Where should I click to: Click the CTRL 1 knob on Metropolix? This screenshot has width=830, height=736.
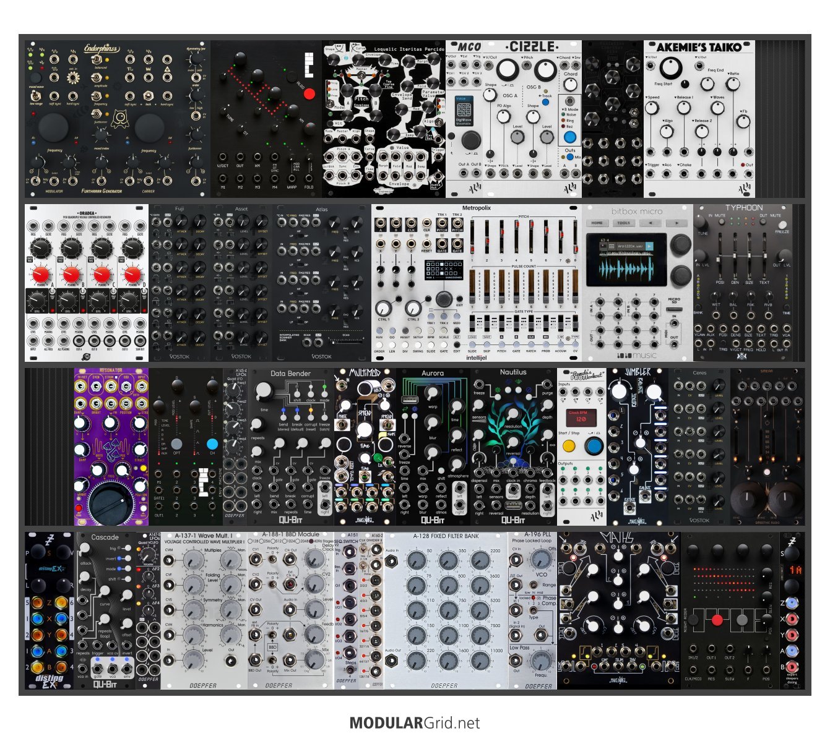click(x=384, y=307)
